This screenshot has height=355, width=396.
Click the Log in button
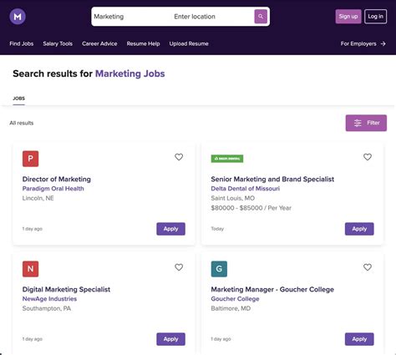pos(376,17)
